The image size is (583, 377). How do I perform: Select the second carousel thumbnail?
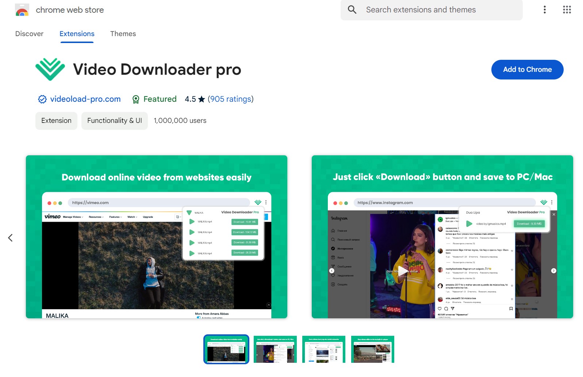pos(275,349)
